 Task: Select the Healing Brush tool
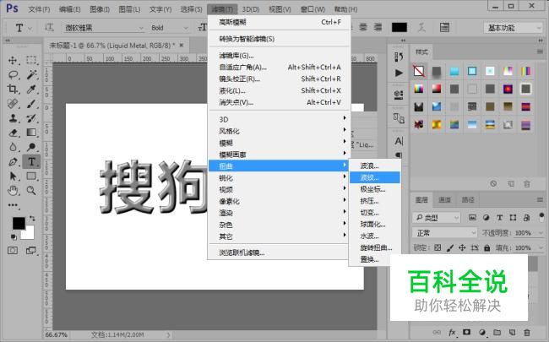[x=13, y=104]
